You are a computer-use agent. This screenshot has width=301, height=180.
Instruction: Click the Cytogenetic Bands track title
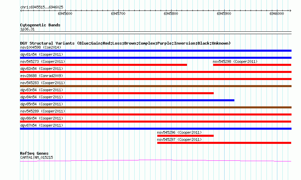[40, 25]
